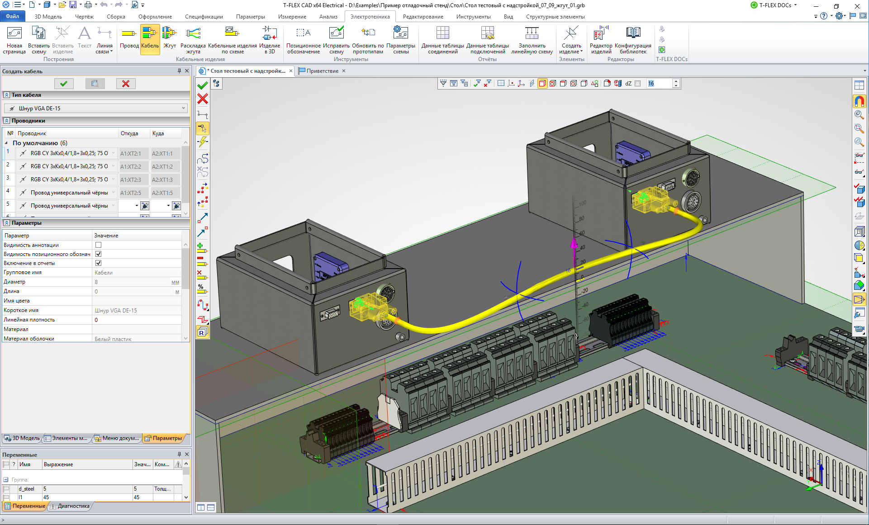Image resolution: width=869 pixels, height=525 pixels.
Task: Cancel cable creation with red X
Action: [126, 84]
